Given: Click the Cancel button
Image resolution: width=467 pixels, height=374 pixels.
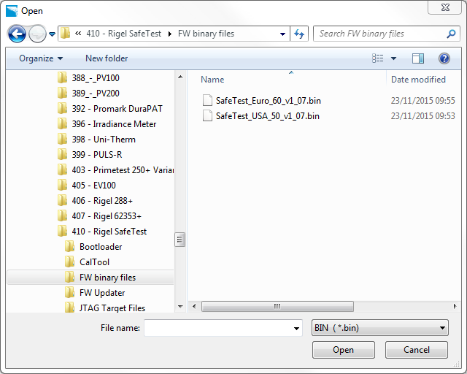Looking at the screenshot, I should click(x=417, y=350).
